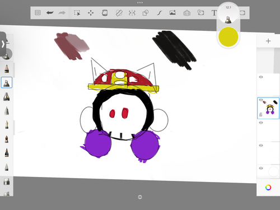Open the color wheel editor
Screen dimensions: 280x210
point(268,188)
